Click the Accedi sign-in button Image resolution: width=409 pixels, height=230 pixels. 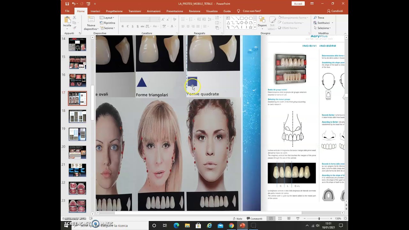(298, 4)
